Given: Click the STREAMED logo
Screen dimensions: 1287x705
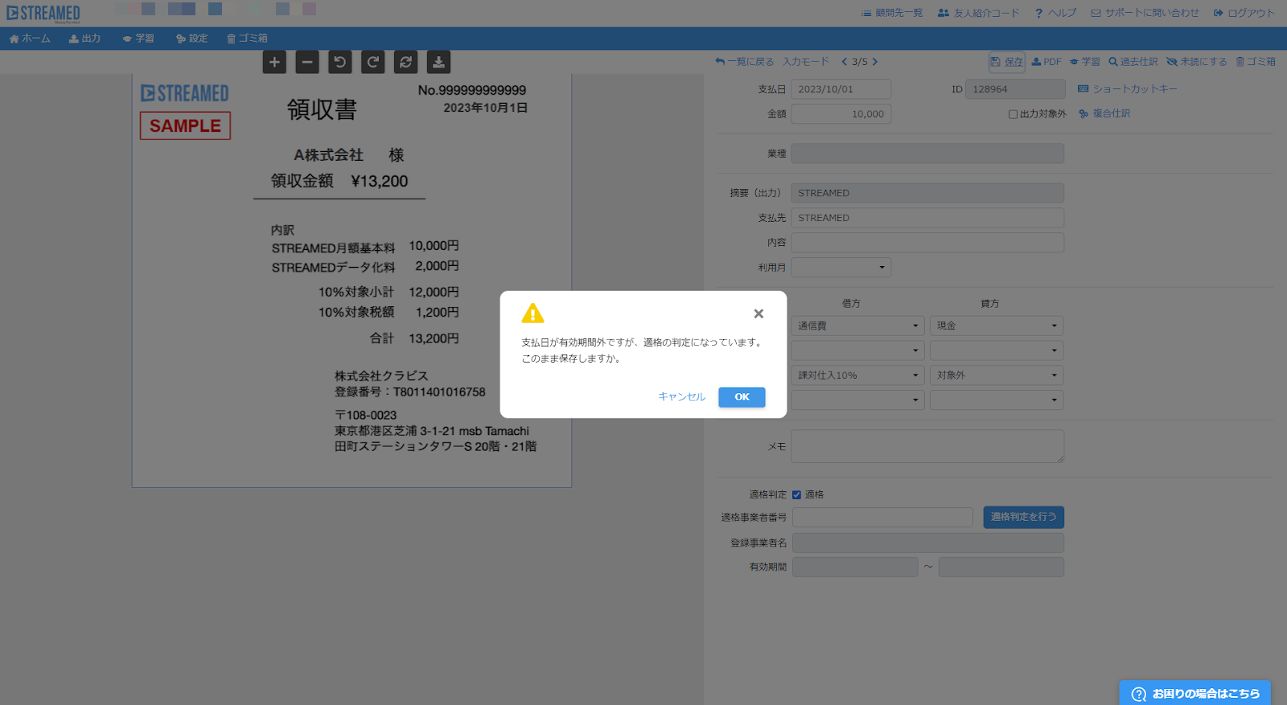Looking at the screenshot, I should (x=43, y=13).
